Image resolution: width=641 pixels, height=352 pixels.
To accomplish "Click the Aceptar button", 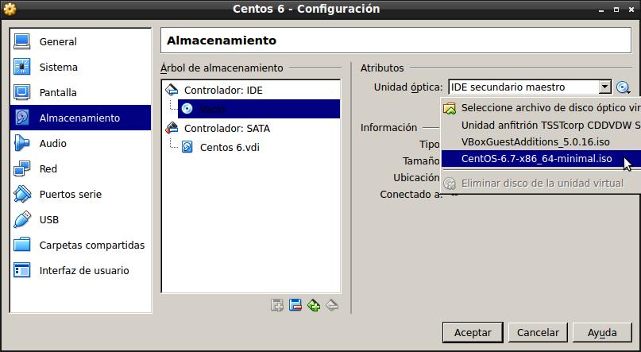I will (472, 332).
